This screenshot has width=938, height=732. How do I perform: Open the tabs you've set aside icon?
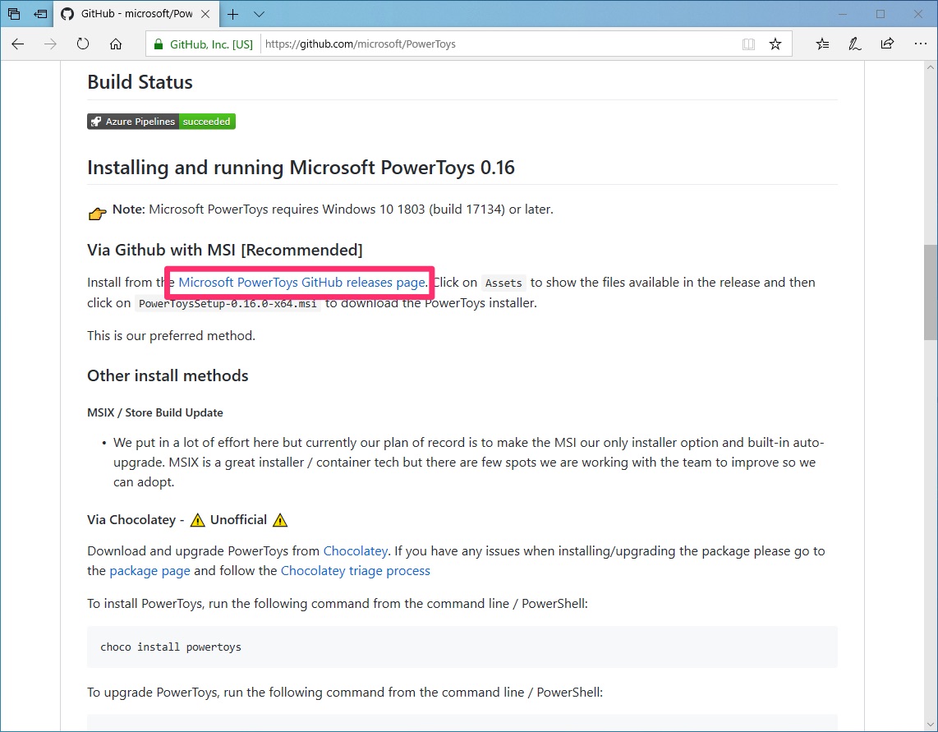coord(14,14)
